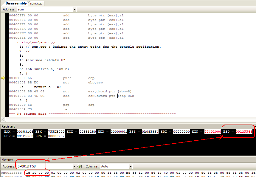This screenshot has width=256, height=177.
Task: Open the Columns Auto dropdown
Action: pyautogui.click(x=131, y=166)
